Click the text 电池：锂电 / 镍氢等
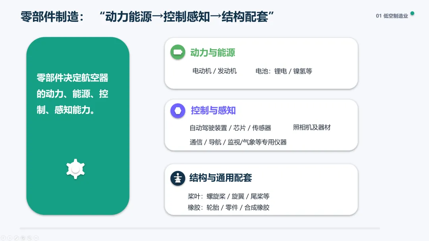The height and width of the screenshot is (241, 429). 284,71
